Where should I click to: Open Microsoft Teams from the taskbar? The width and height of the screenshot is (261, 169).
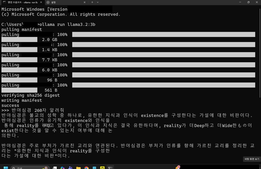click(x=71, y=168)
